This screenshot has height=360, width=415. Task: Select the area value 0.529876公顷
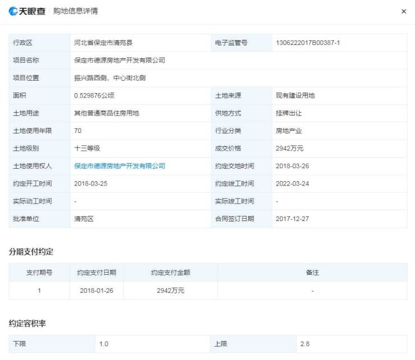coord(94,95)
